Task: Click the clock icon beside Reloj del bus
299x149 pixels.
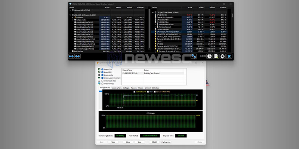Action: (73, 51)
